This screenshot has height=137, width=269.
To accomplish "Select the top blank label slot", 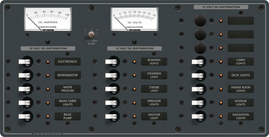I will point(240,21).
